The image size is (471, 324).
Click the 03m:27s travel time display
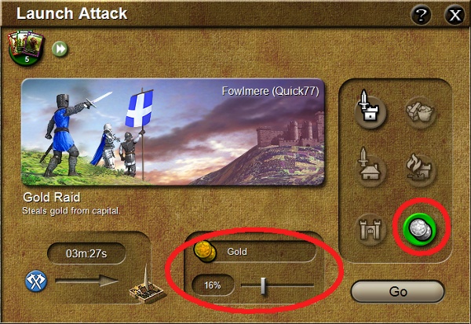click(86, 253)
